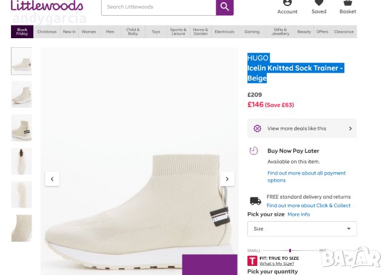Select the shoe sole thumbnail
The image size is (388, 275).
pos(22,194)
